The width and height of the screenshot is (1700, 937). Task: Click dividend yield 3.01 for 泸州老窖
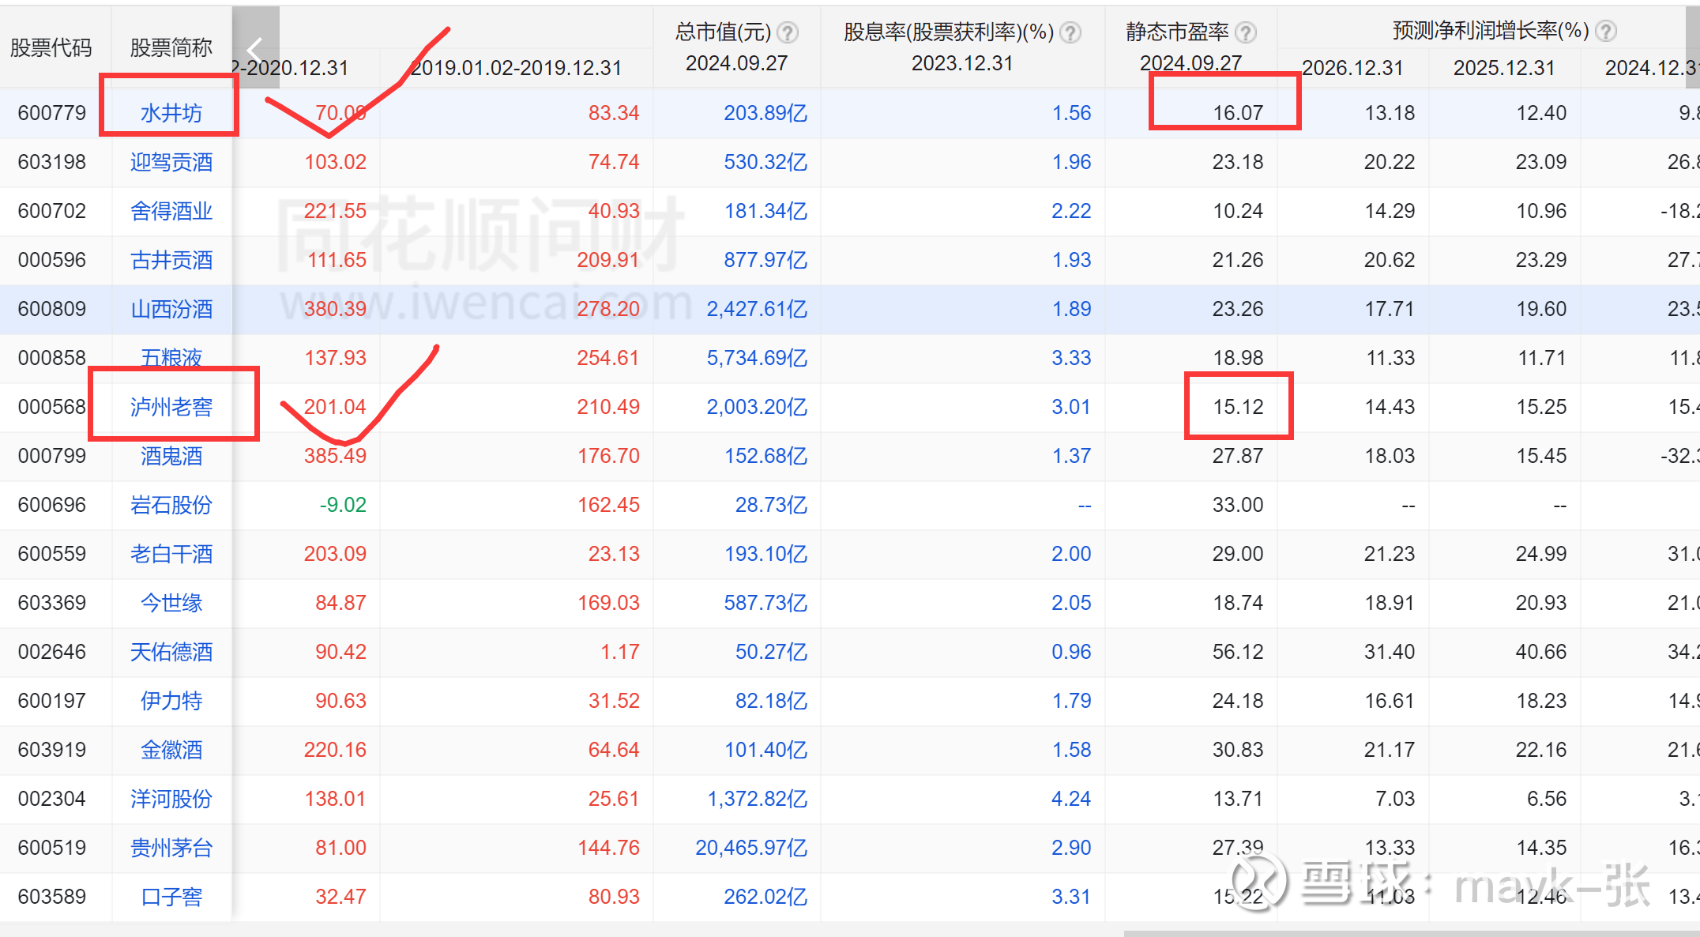point(1071,407)
